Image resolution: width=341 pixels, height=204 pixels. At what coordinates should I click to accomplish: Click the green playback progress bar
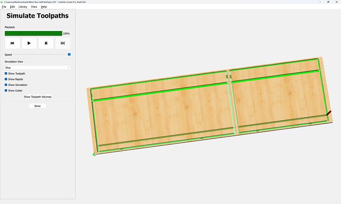tap(34, 34)
